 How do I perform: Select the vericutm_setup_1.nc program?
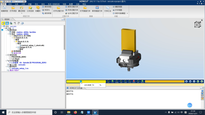coord(20,68)
